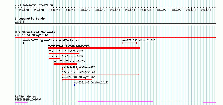The width and height of the screenshot is (223, 105).
Task: Click the esv2721851 (Wong2012b) label
Action: pyautogui.click(x=32, y=35)
